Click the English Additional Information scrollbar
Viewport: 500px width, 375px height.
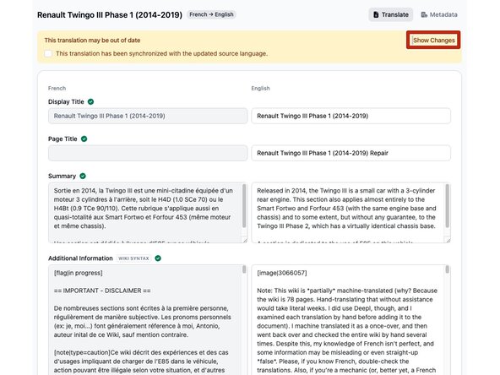[447, 269]
